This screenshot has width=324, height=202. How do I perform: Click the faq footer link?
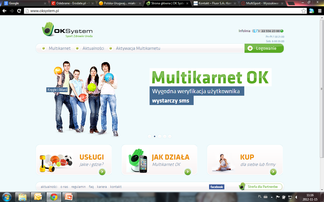click(x=91, y=187)
